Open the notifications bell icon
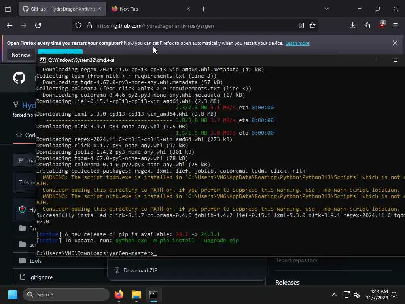The width and height of the screenshot is (405, 304). (x=394, y=294)
